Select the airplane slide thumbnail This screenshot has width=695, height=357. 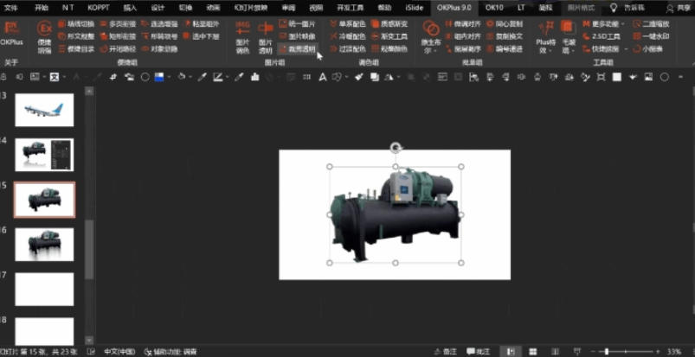pyautogui.click(x=44, y=110)
